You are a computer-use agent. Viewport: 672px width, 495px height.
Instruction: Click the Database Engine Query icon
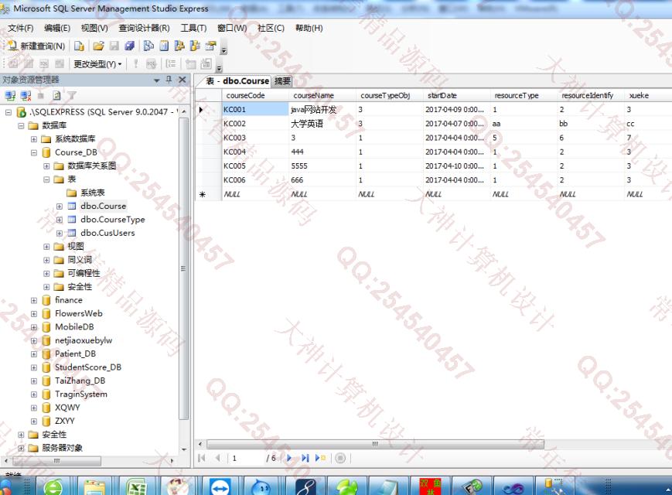tap(79, 46)
